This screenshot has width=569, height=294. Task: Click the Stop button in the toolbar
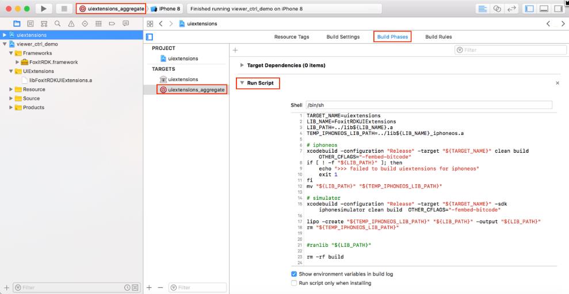[x=64, y=9]
